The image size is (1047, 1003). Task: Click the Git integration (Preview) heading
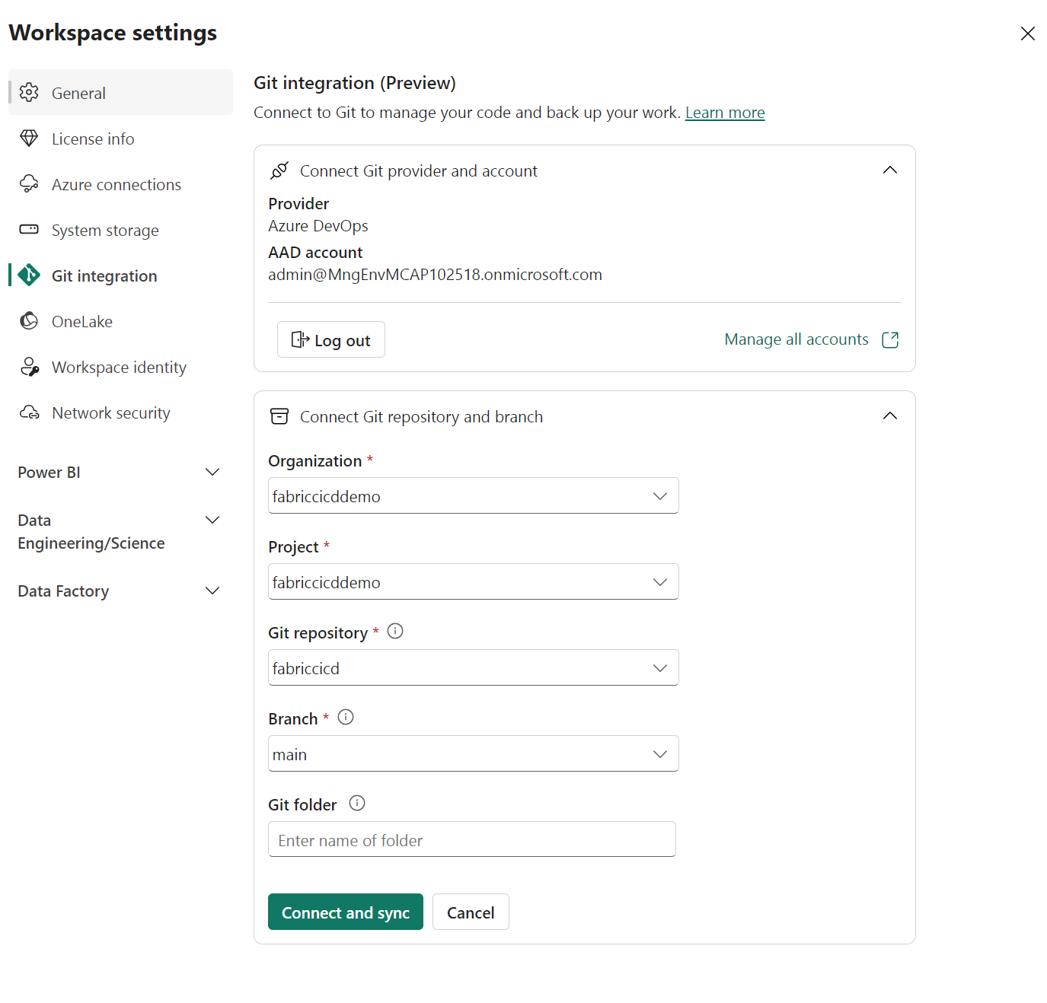355,83
